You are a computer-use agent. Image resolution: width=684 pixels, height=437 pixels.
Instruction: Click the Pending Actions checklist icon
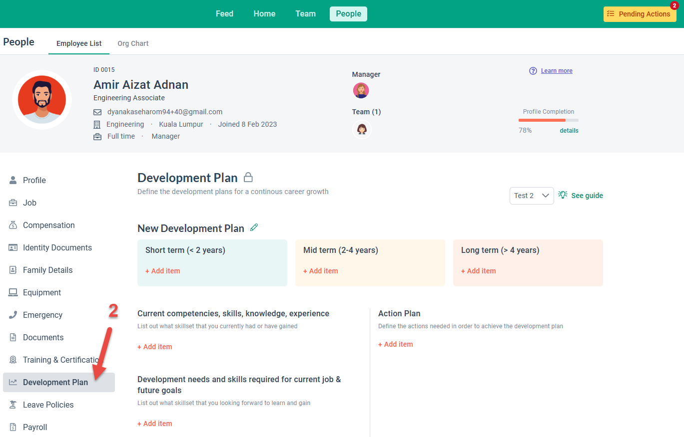click(611, 14)
